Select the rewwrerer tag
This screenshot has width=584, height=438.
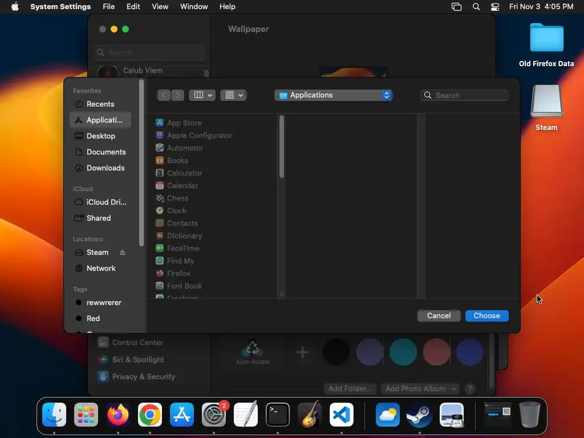coord(100,303)
